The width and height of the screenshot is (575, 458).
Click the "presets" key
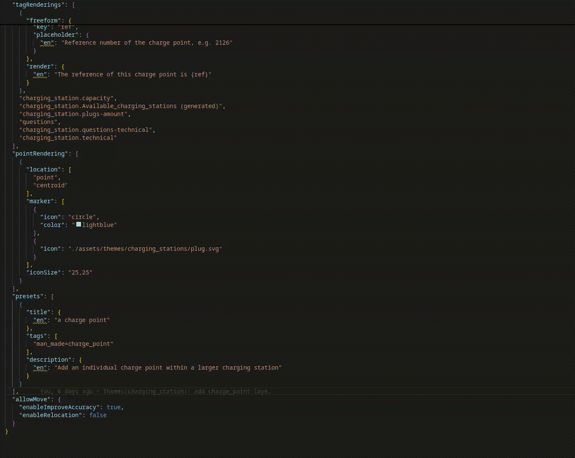28,296
